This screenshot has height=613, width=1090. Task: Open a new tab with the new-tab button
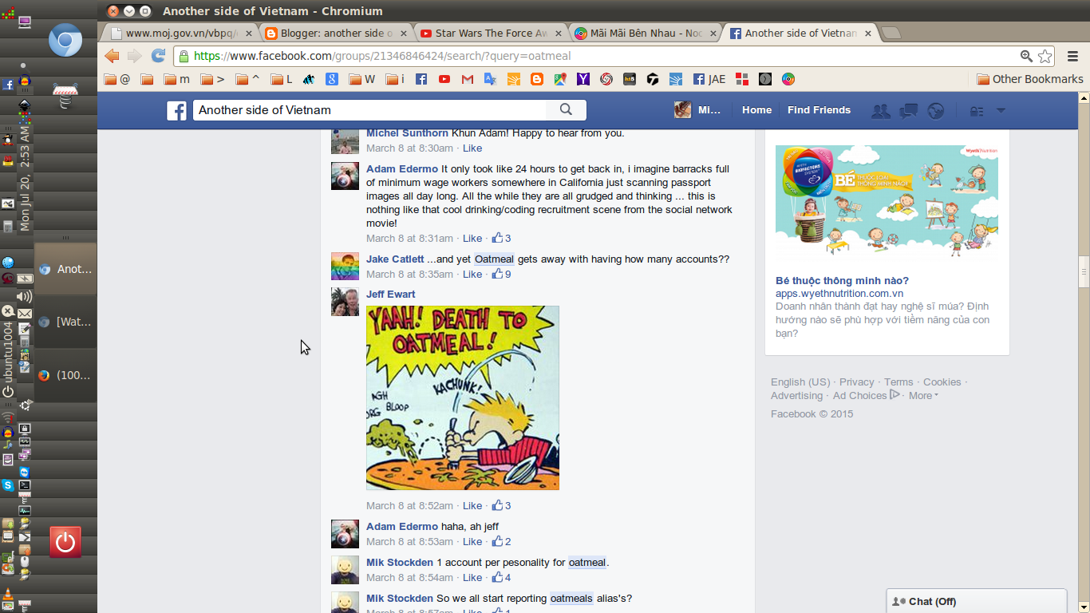(x=891, y=33)
